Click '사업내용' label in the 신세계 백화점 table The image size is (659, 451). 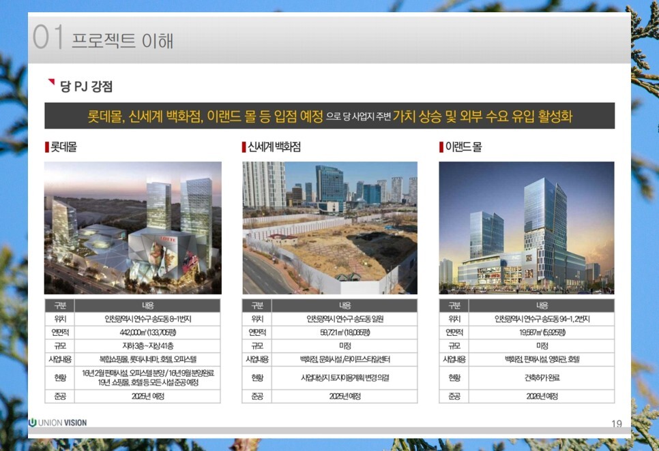[x=257, y=360]
